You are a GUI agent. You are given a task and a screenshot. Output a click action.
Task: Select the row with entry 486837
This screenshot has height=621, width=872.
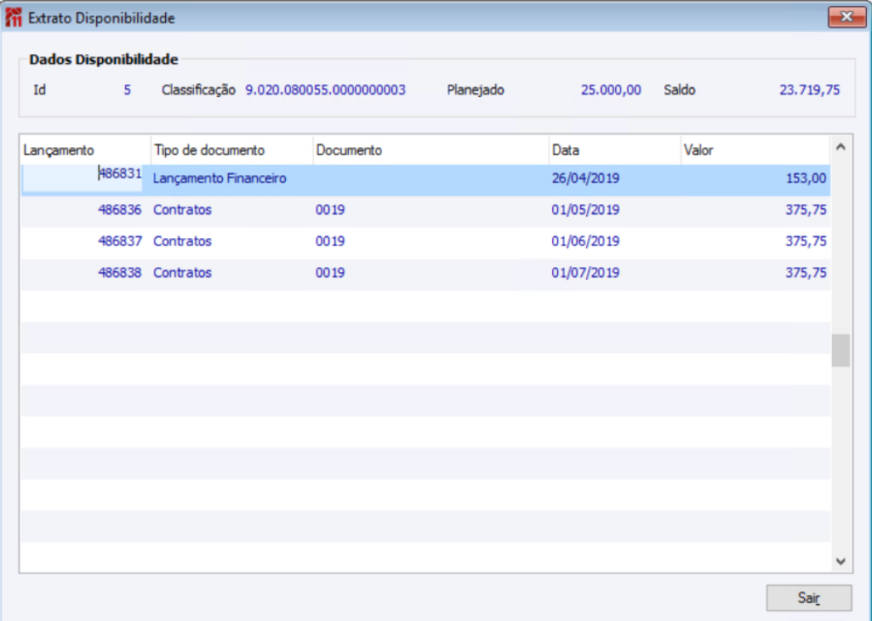tap(425, 242)
